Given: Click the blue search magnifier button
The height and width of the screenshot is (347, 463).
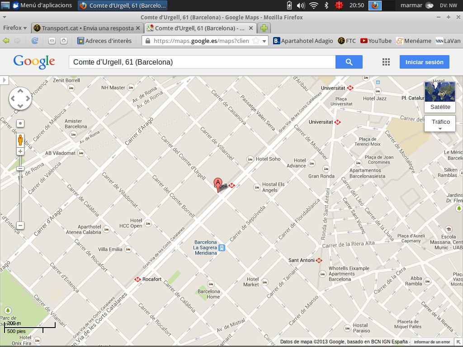Looking at the screenshot, I should (349, 62).
